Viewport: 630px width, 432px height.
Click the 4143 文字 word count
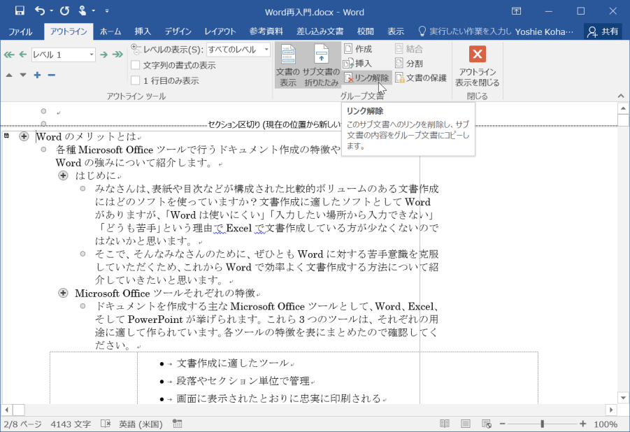pos(71,424)
